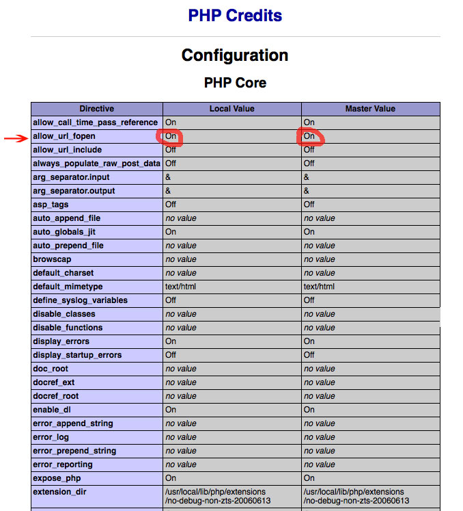463x511 pixels.
Task: Click the arg_separator.output local value ampersand
Action: tap(168, 191)
